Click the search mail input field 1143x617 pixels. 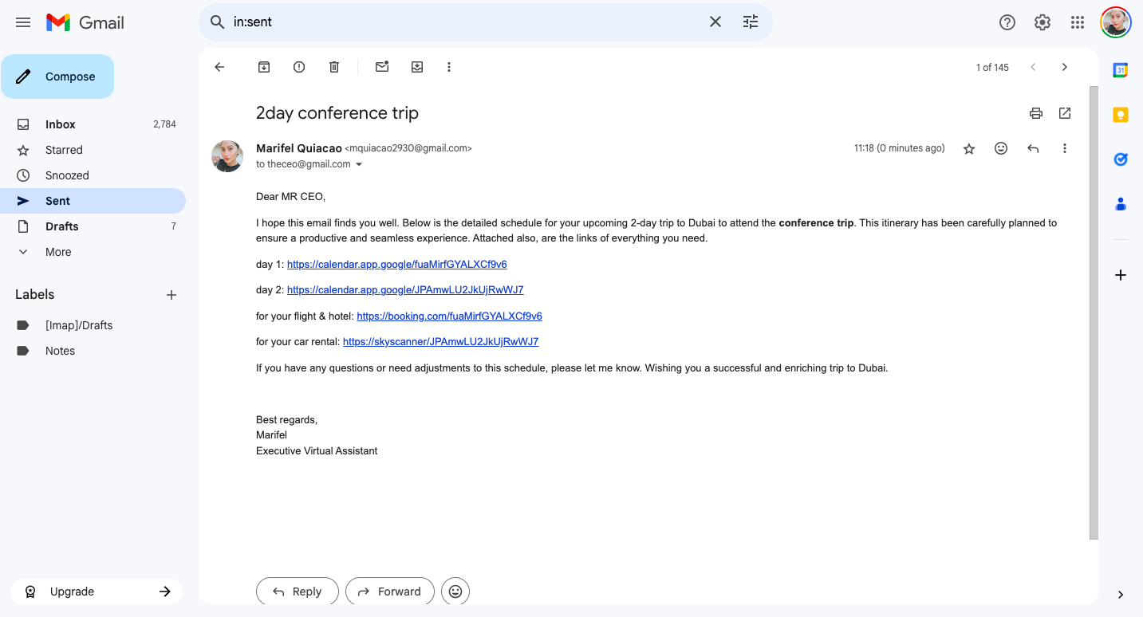[x=463, y=22]
